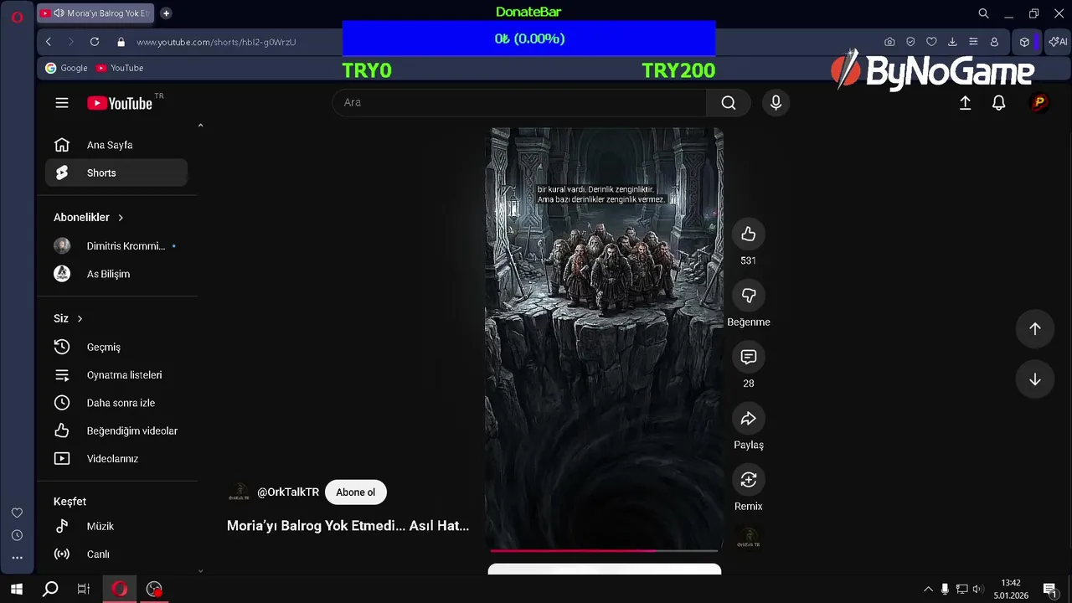Open the sound channel icon beside the short
This screenshot has width=1072, height=603.
(749, 538)
